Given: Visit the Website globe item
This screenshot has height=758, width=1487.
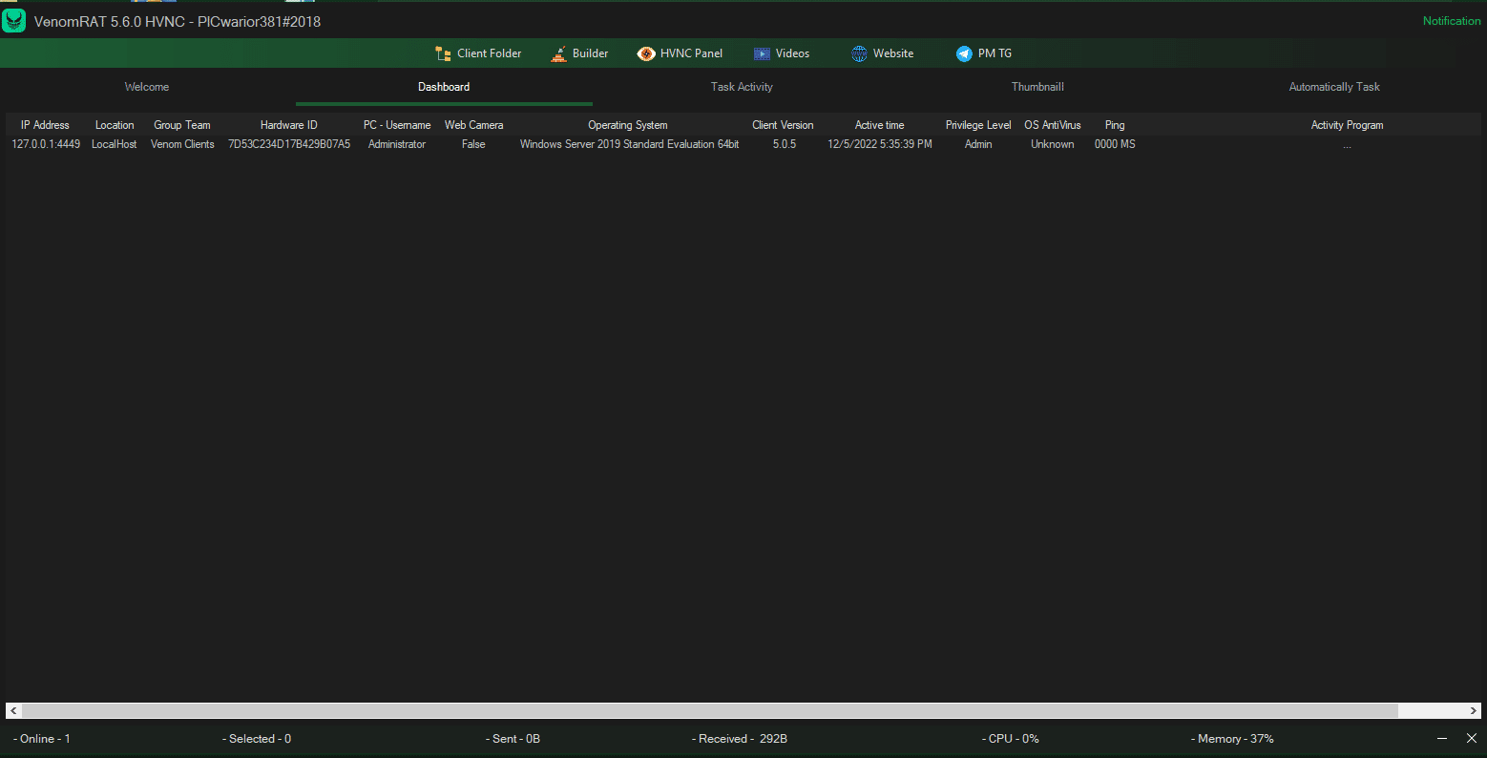Looking at the screenshot, I should [883, 53].
